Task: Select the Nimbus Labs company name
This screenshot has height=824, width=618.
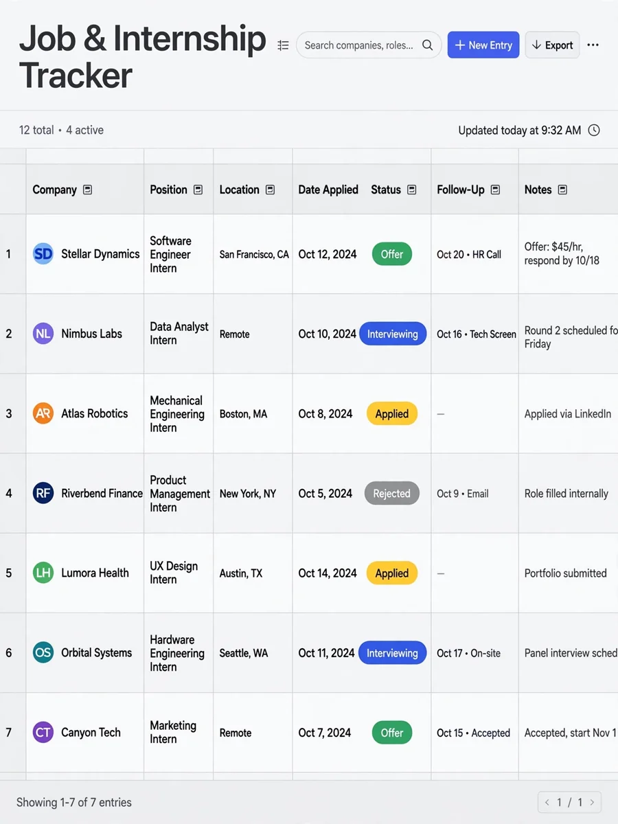Action: click(x=91, y=334)
